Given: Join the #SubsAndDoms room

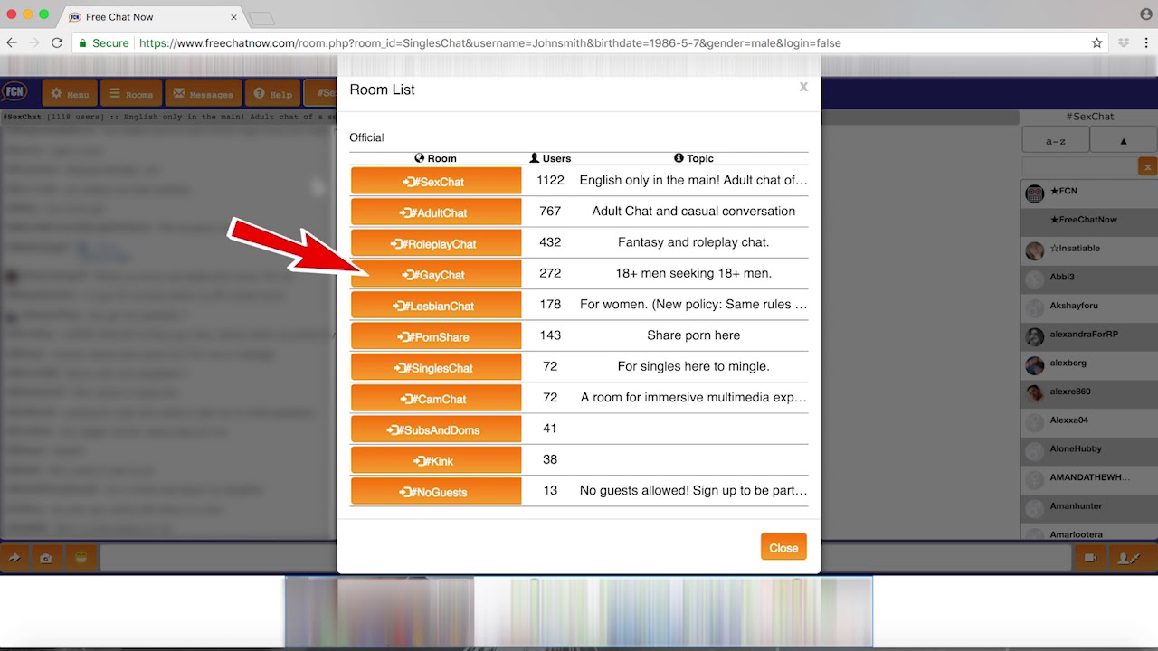Looking at the screenshot, I should click(436, 429).
